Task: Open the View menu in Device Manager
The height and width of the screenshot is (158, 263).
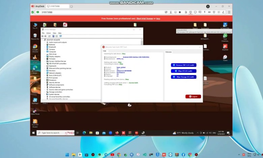Action: (54, 33)
